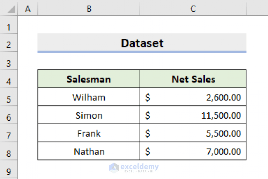Click the Dataset title cell
268x179 pixels.
click(x=142, y=43)
